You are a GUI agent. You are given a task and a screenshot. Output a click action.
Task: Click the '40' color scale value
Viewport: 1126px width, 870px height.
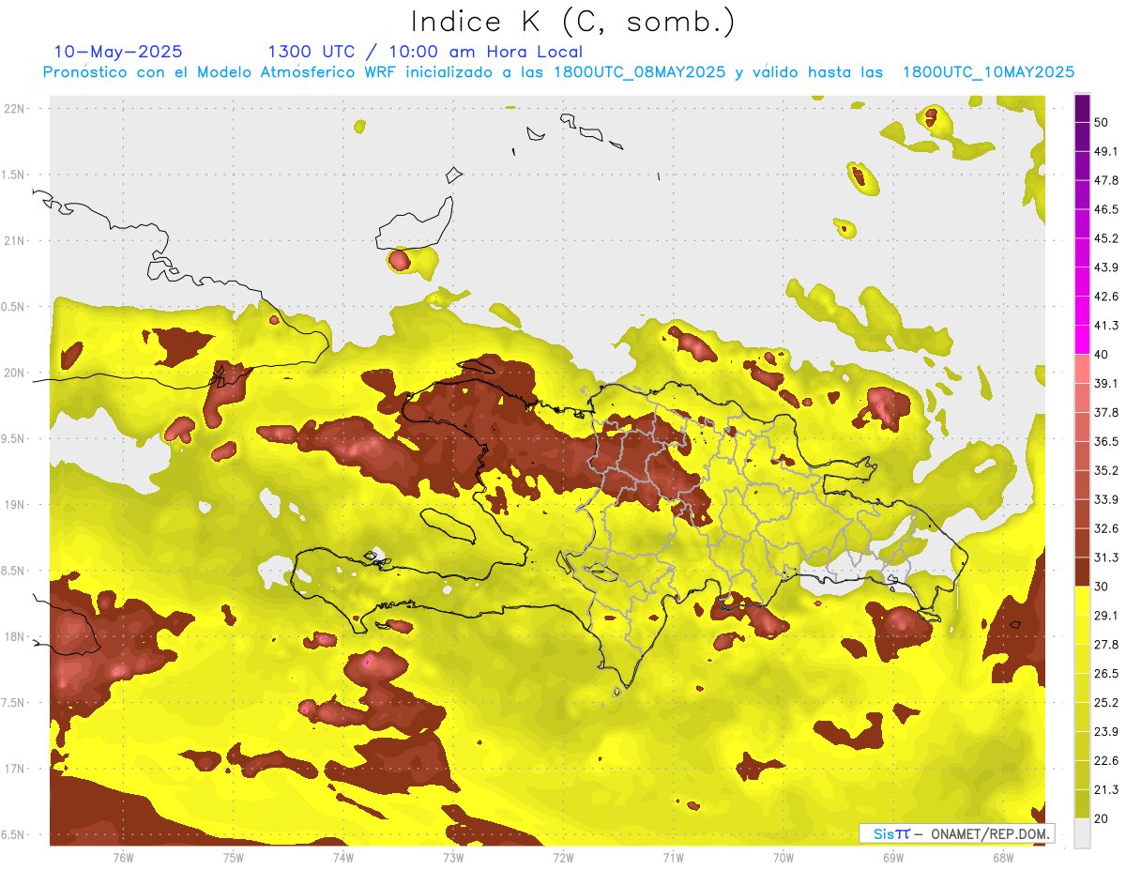click(1102, 355)
